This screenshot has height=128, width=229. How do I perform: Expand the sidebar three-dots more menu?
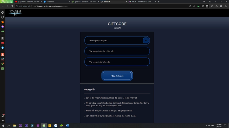point(3,120)
